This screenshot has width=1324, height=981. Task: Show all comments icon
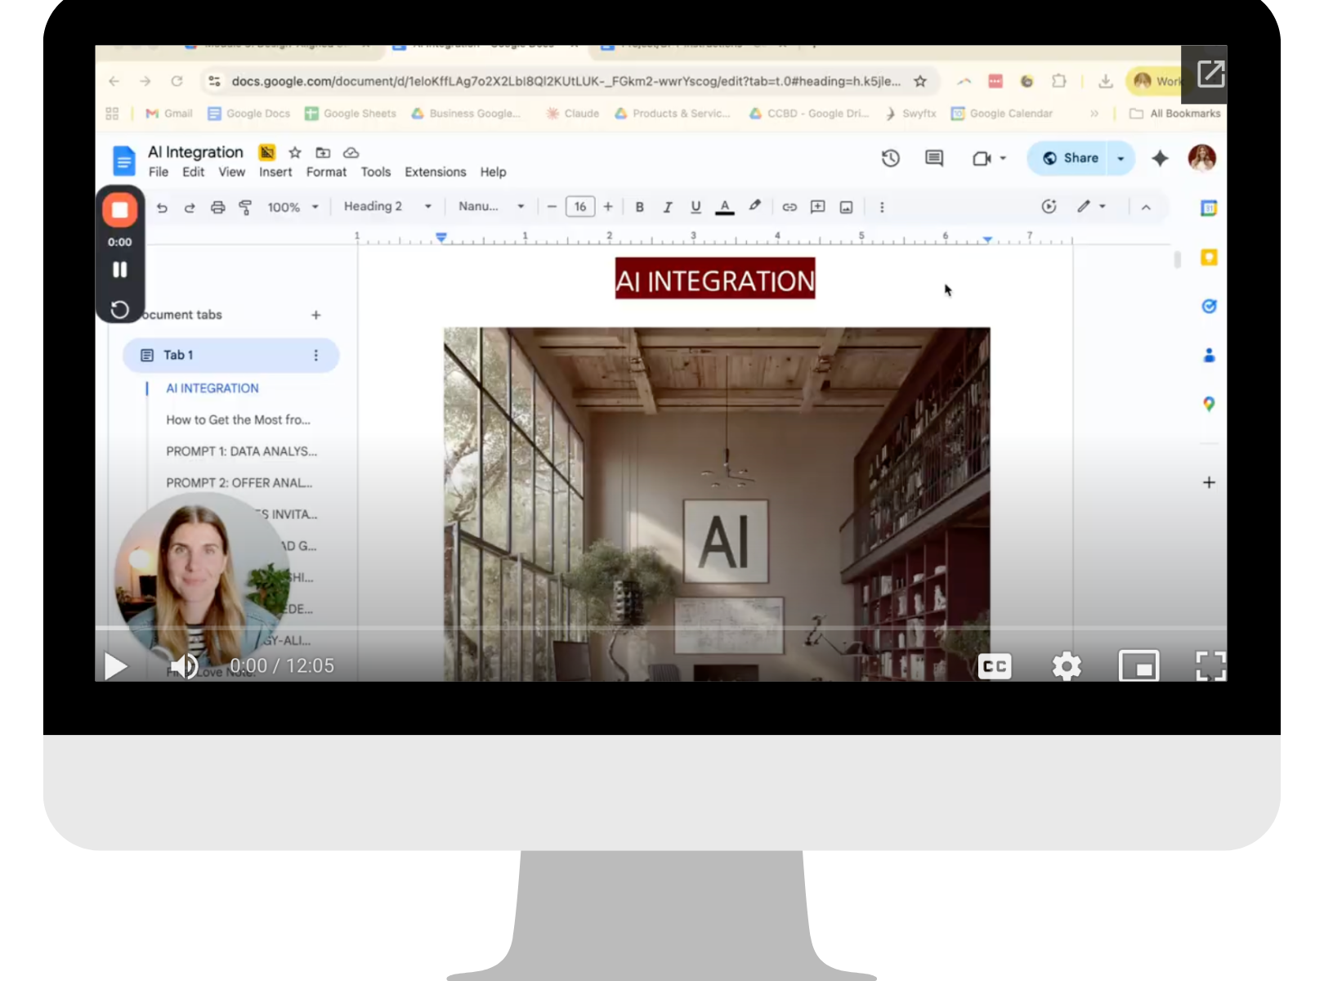934,159
